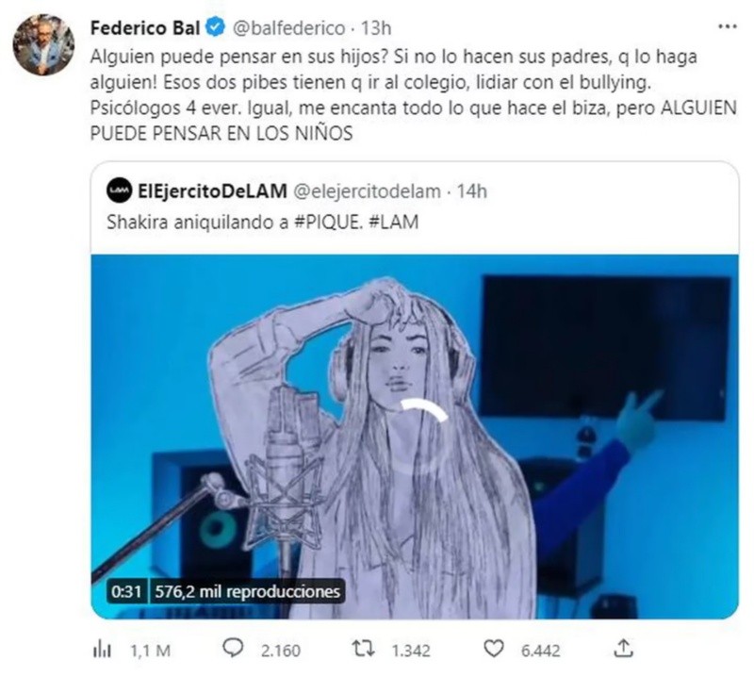Click the reply speech bubble icon
The height and width of the screenshot is (677, 754).
coord(233,648)
